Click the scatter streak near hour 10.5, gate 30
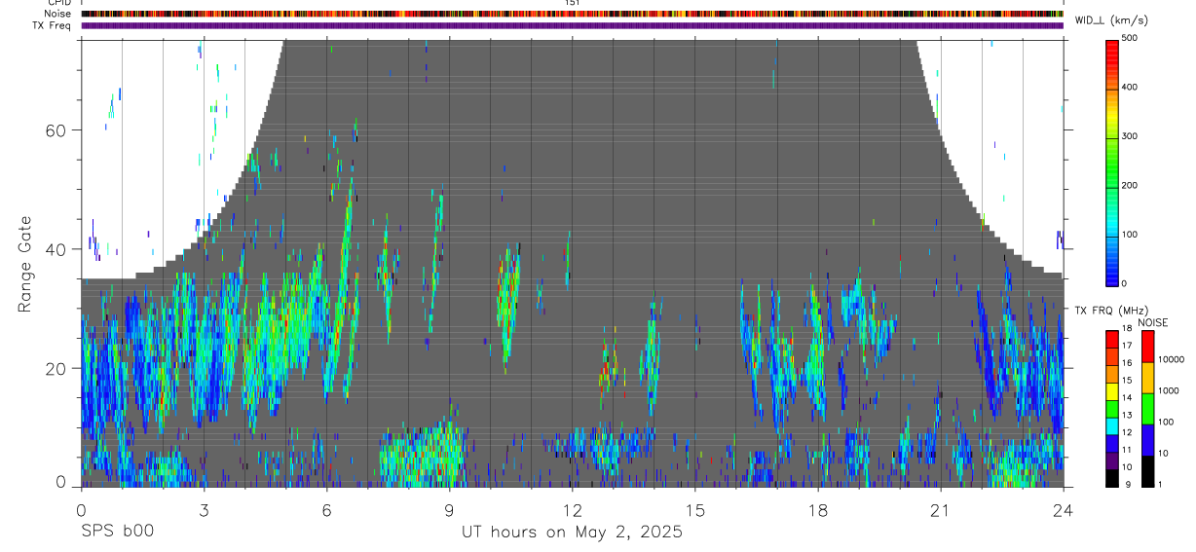This screenshot has width=1196, height=552. click(x=508, y=305)
